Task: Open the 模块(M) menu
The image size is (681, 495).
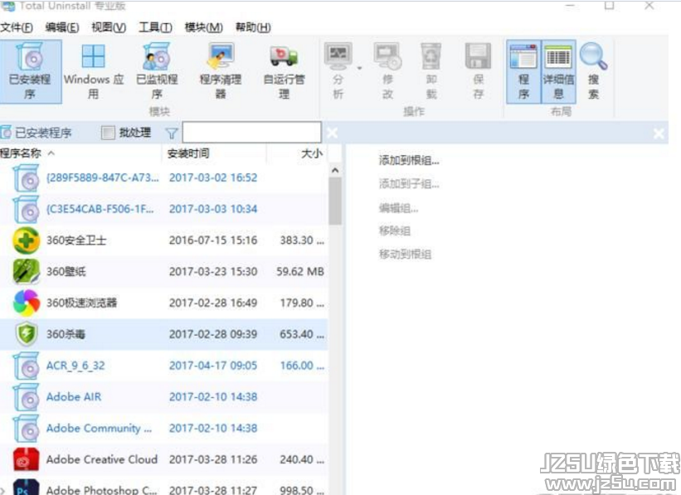Action: point(204,27)
